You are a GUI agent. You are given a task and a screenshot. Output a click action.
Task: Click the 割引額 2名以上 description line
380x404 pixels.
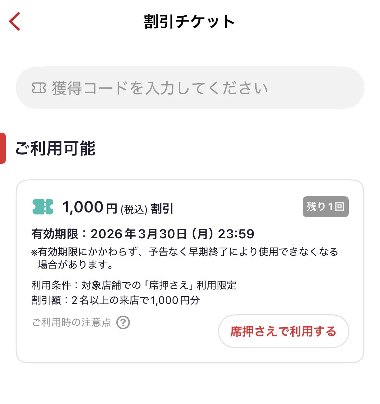coord(116,300)
